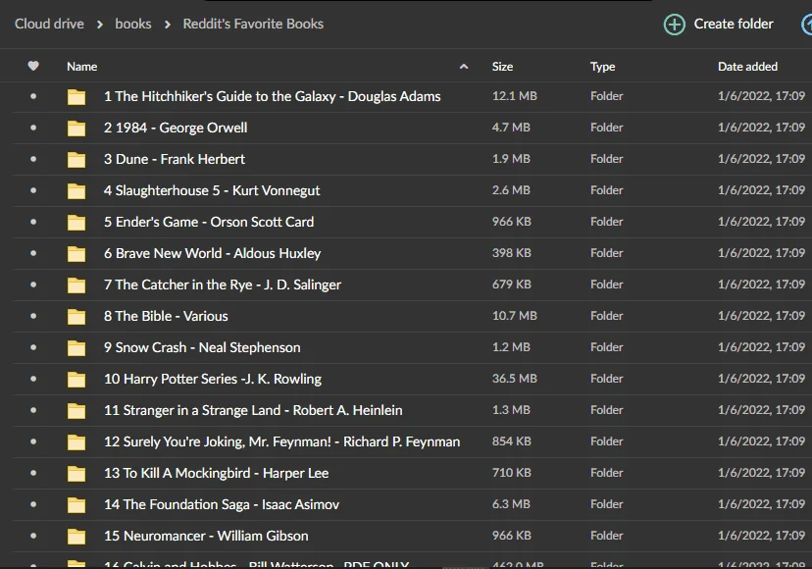Click folder icon next to 1984 - George Orwell

[76, 128]
